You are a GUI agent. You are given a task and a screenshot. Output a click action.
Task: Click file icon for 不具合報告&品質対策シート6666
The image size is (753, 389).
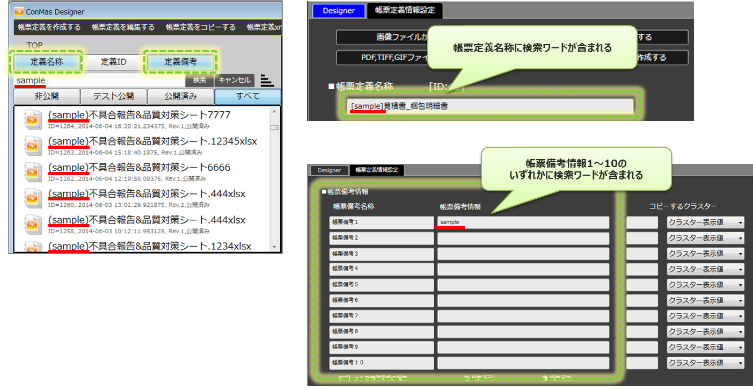tap(32, 172)
